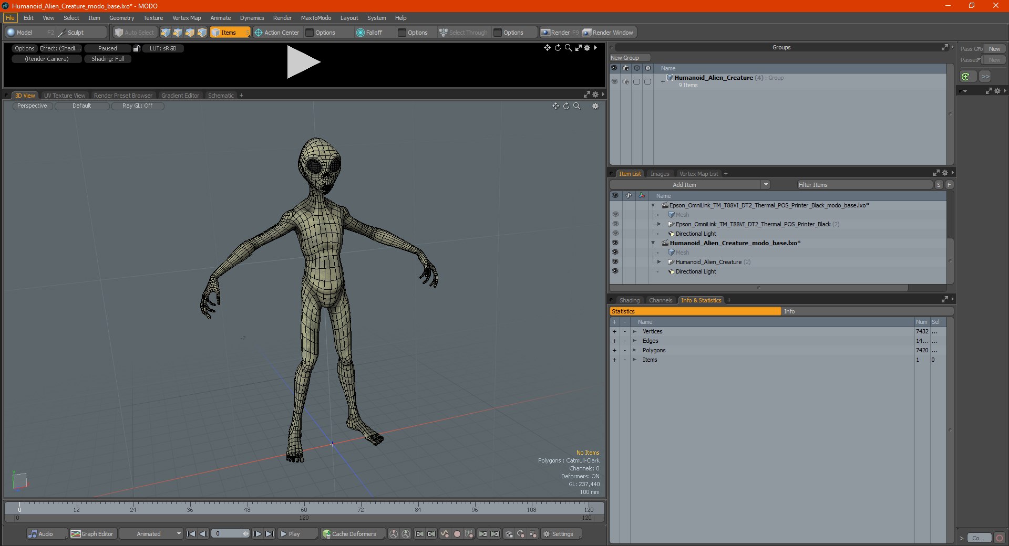Select Edges selection mode icon
Viewport: 1009px width, 546px height.
pyautogui.click(x=178, y=33)
